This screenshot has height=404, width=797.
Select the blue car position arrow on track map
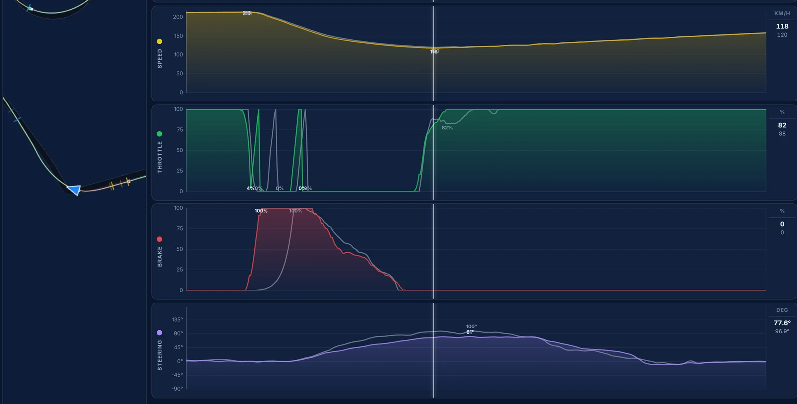74,190
